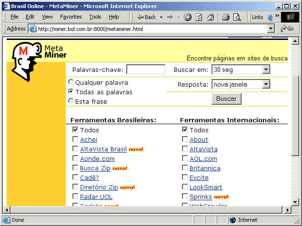The image size is (302, 226).
Task: Click the Forward arrow button
Action: pyautogui.click(x=170, y=17)
